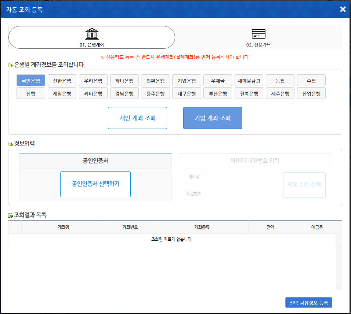Viewport: 351px width, 314px height.
Task: Click the 잔액 column header
Action: coord(270,227)
